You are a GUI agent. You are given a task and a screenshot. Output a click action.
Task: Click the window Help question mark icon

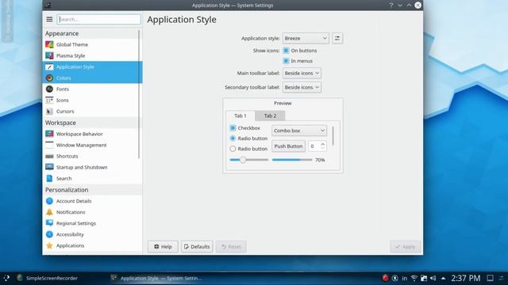tap(391, 6)
